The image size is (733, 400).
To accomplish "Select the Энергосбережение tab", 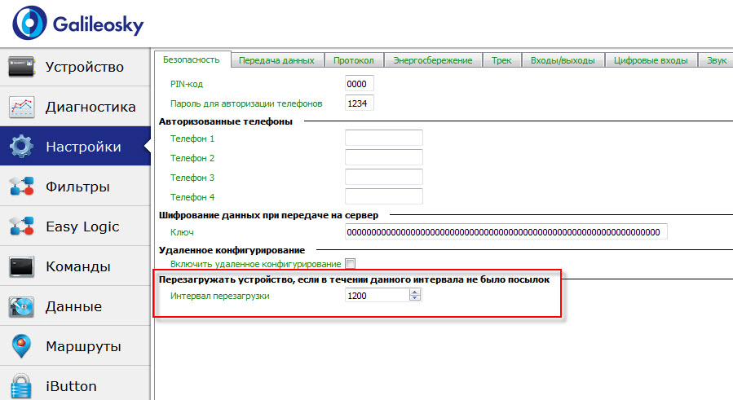I will [x=432, y=60].
